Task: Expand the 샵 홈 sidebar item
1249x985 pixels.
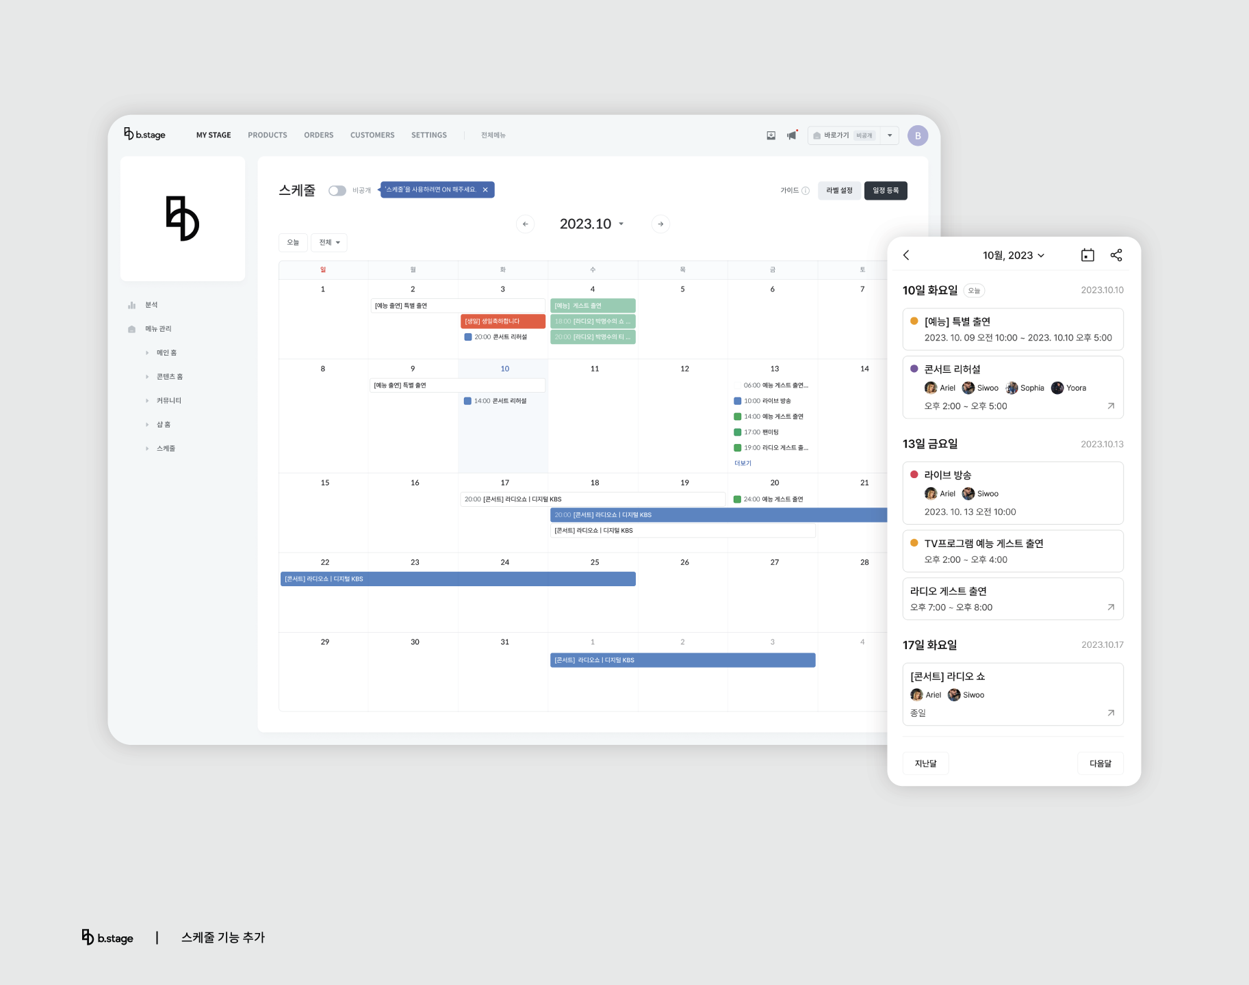Action: [x=147, y=425]
